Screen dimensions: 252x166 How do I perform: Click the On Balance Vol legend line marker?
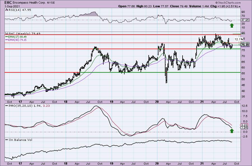pos(7,140)
